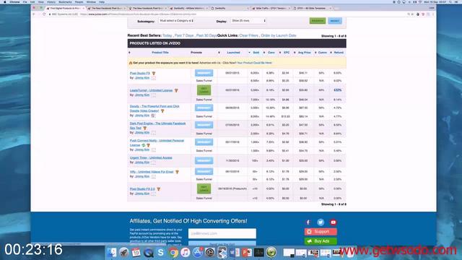Open App Store from the Dock
This screenshot has width=462, height=260.
point(198,252)
